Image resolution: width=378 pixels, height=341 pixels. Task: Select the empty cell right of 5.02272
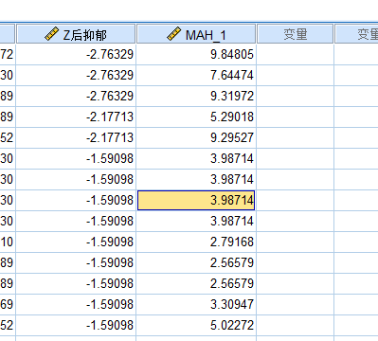click(296, 326)
